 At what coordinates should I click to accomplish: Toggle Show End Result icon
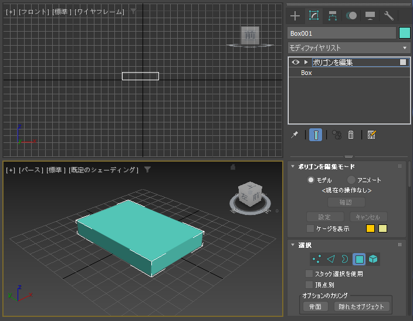(316, 135)
